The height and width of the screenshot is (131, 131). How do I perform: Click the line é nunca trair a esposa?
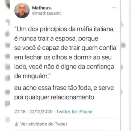(x=56, y=39)
